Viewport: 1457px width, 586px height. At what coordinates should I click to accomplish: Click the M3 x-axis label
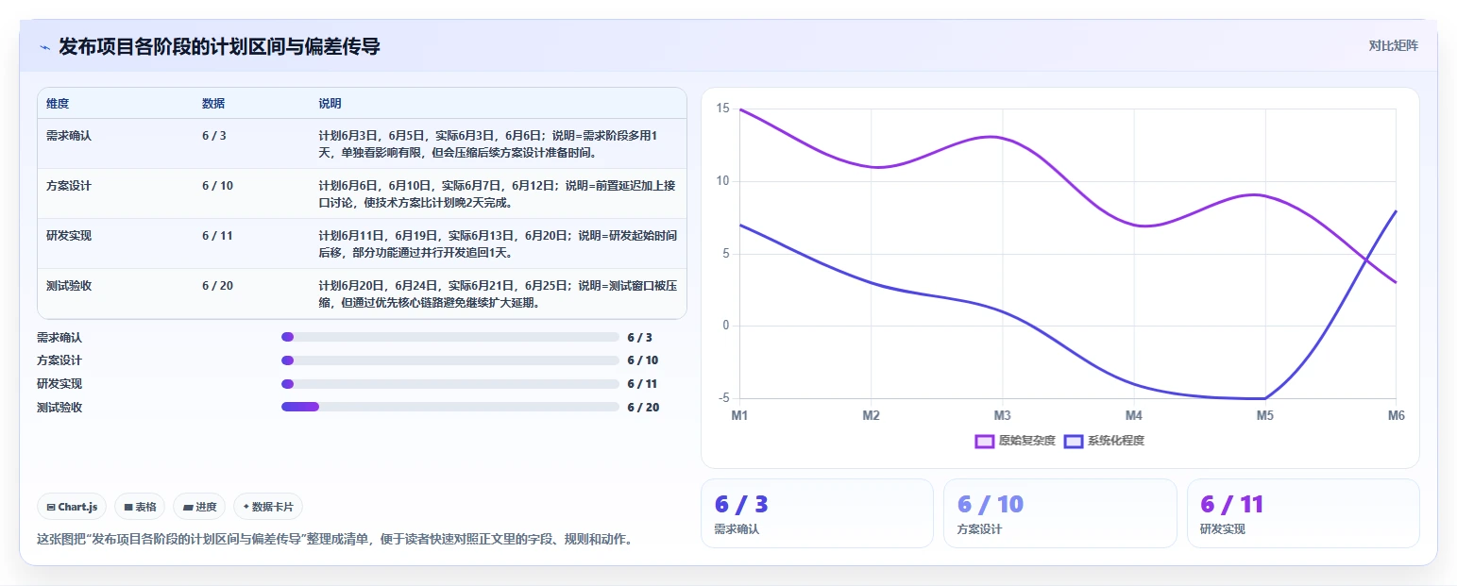pos(1003,415)
